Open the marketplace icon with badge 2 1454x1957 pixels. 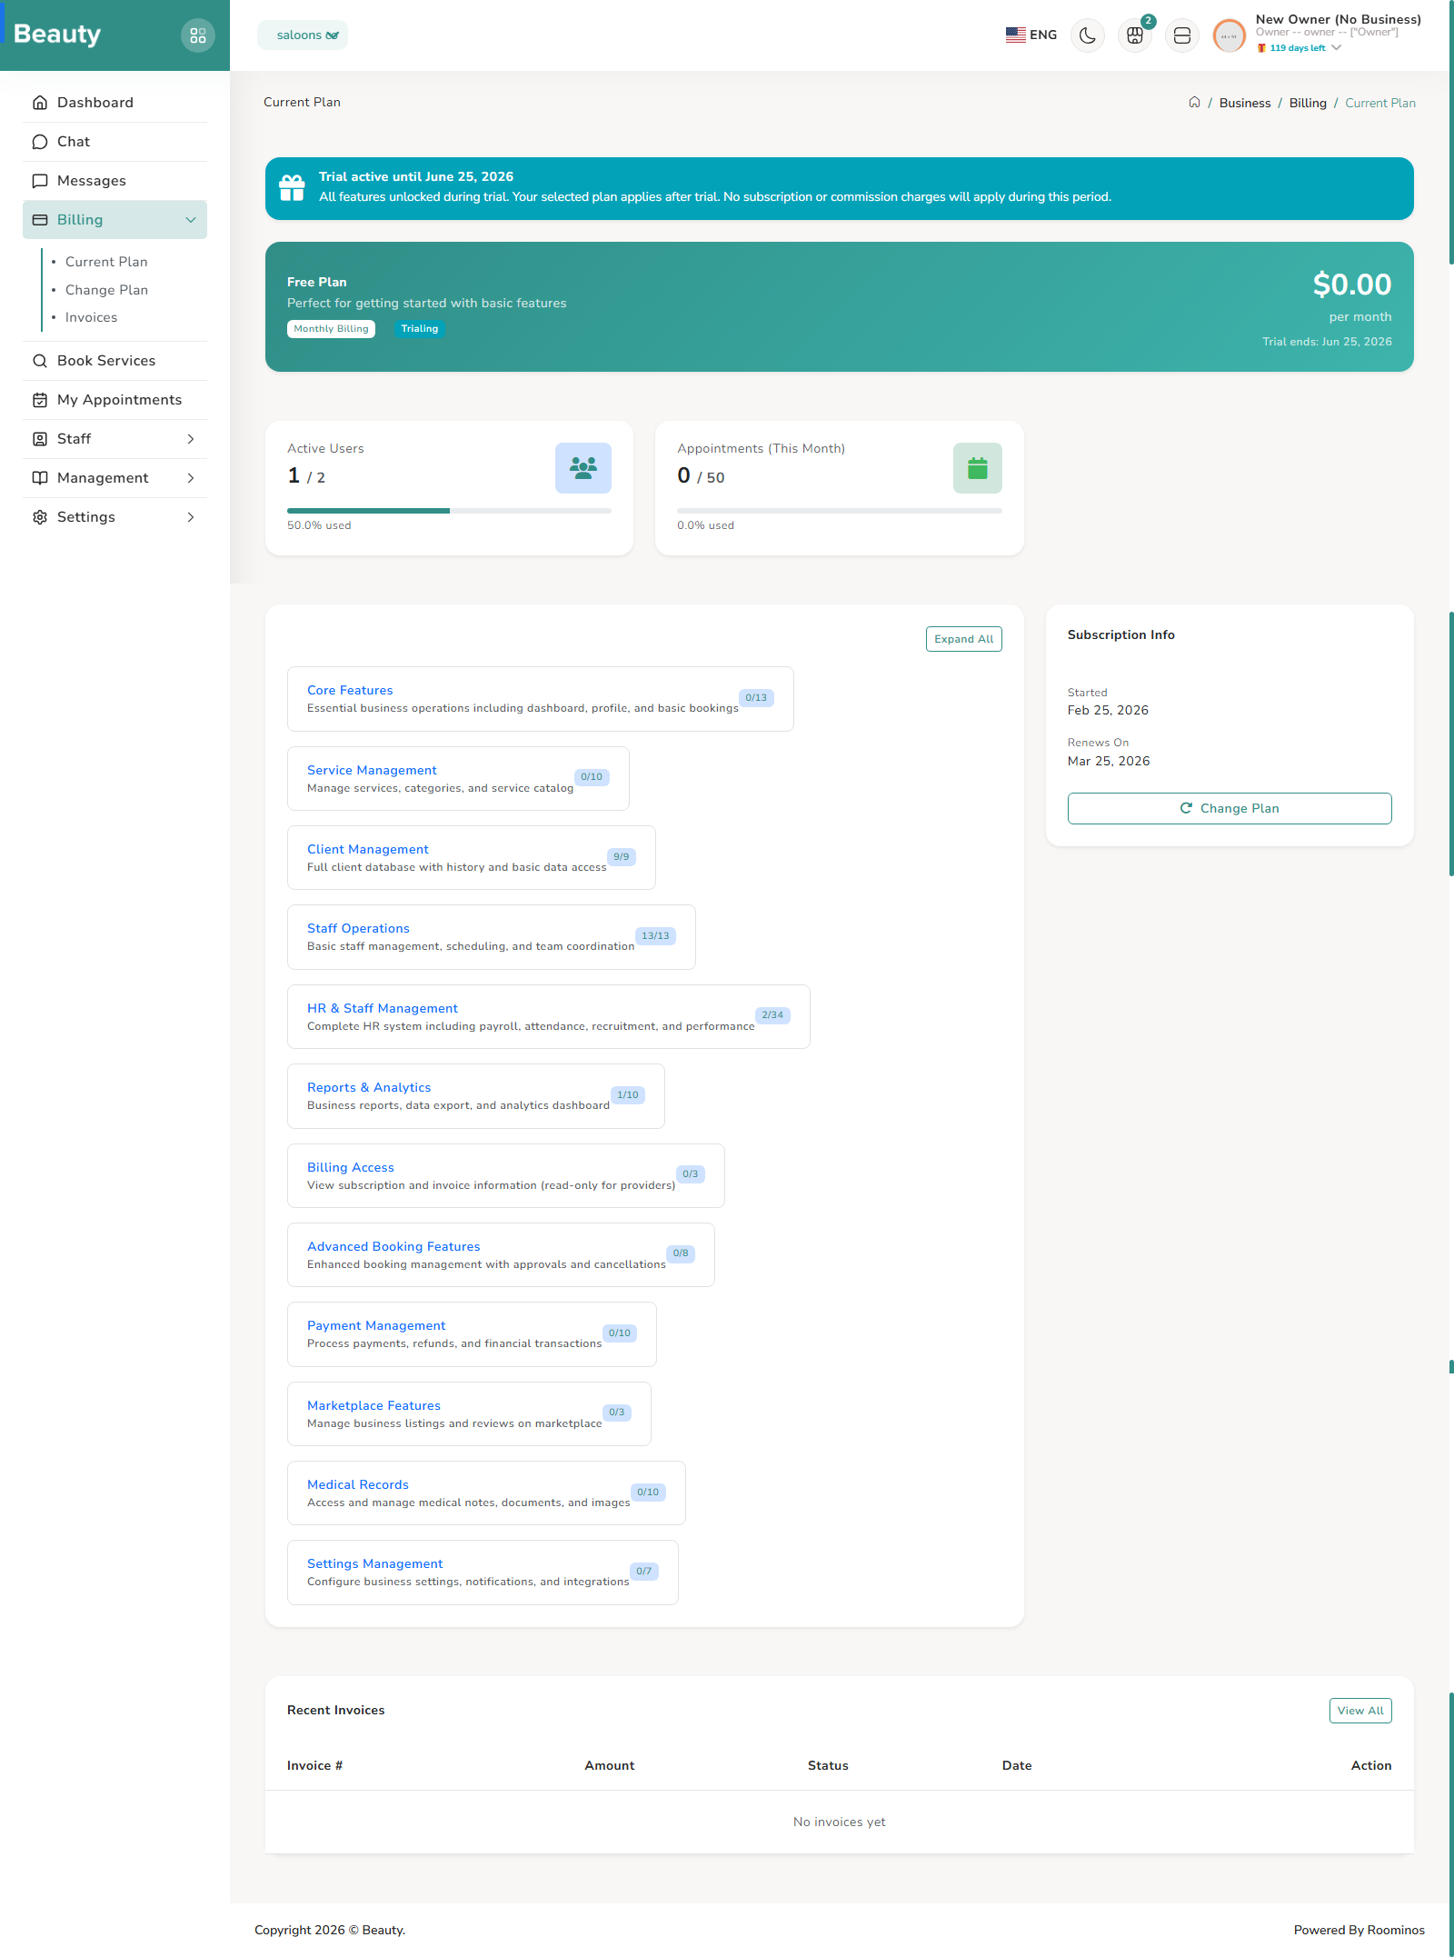[x=1134, y=36]
